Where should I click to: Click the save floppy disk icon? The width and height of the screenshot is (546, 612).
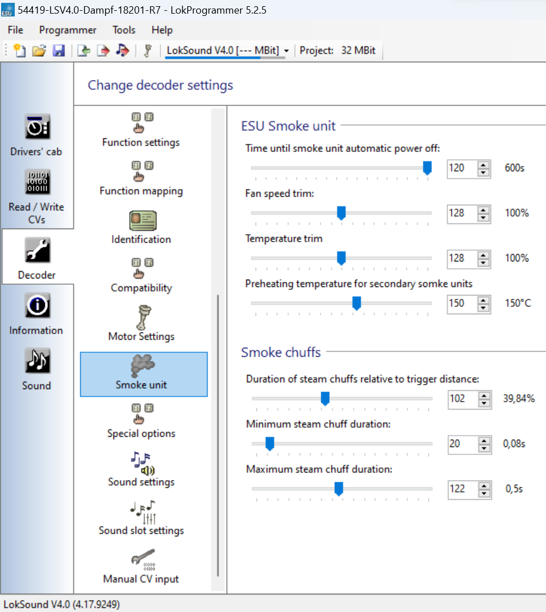59,50
